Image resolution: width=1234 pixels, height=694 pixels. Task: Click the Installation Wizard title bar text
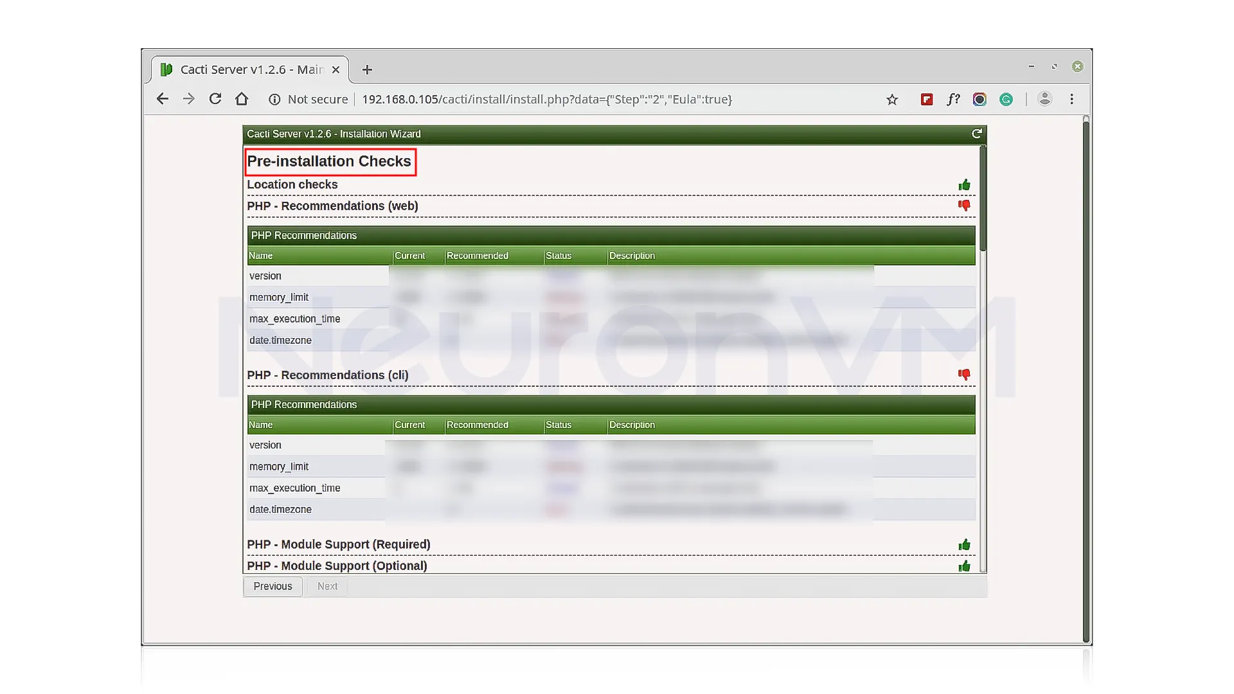tap(334, 134)
